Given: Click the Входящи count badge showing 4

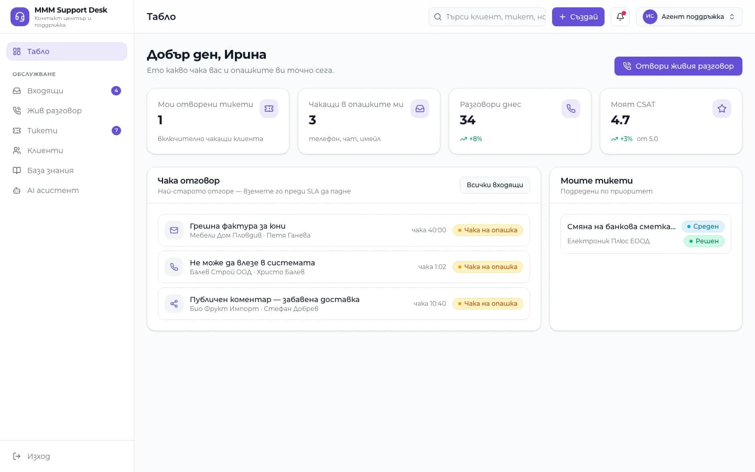Looking at the screenshot, I should 116,91.
